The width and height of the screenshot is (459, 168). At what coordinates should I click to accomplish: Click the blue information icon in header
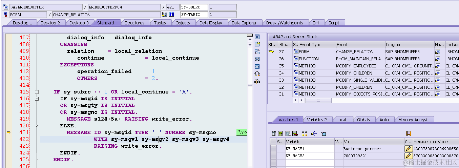(172, 15)
